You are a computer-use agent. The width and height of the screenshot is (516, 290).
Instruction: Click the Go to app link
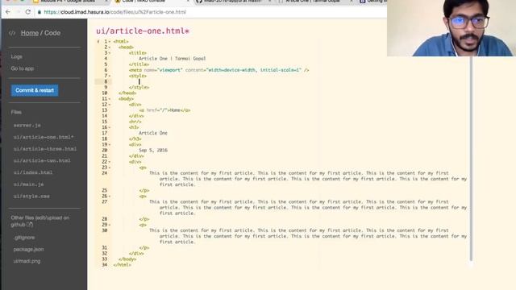23,68
